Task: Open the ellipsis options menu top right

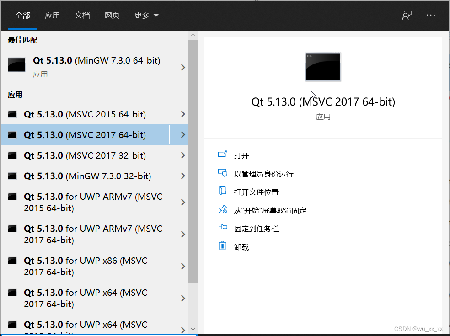Action: 430,15
